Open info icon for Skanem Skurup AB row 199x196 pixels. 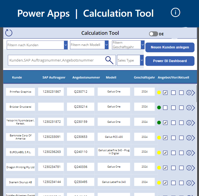point(189,183)
